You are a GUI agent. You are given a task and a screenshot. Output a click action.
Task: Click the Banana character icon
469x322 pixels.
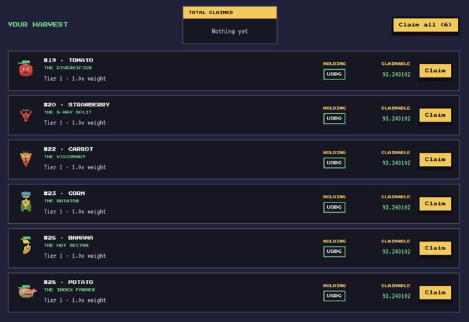coord(26,245)
